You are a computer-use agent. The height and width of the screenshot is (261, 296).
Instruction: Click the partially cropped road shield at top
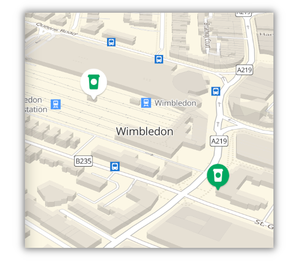244,15
